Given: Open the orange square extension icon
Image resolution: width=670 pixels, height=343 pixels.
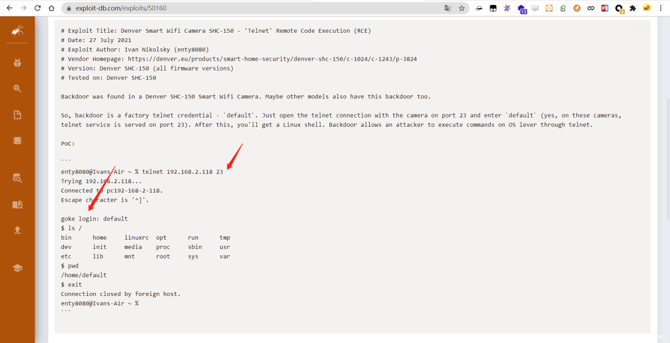Looking at the screenshot, I should [549, 8].
